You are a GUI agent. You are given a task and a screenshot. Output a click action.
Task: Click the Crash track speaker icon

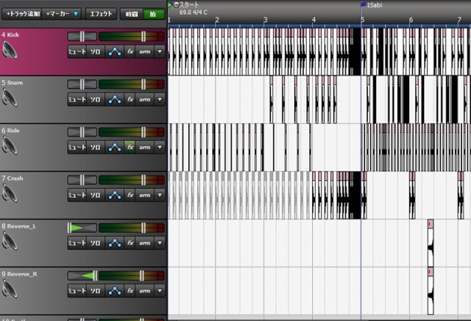tap(10, 194)
